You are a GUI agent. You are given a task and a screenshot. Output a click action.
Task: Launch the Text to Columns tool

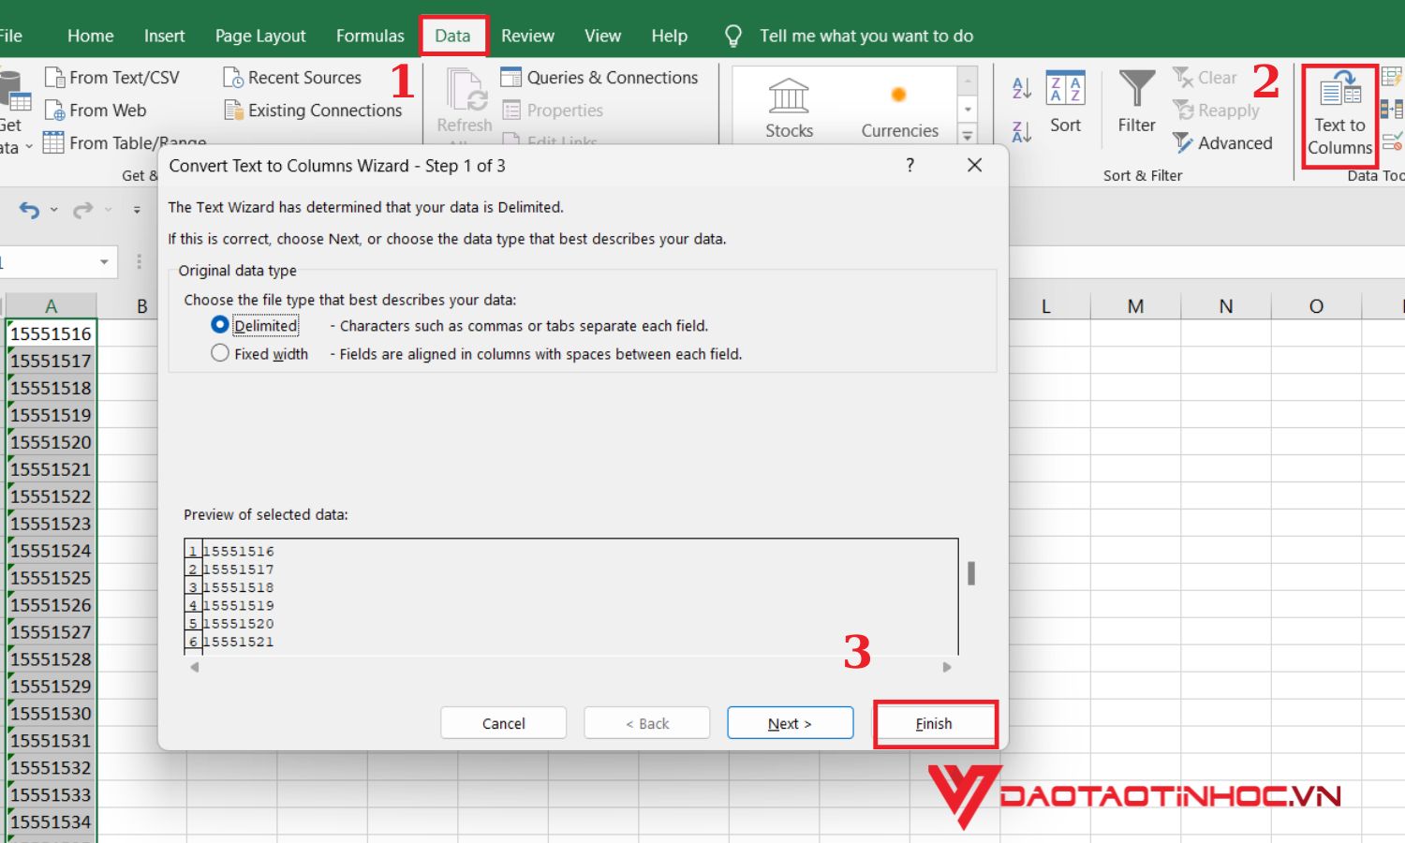[x=1339, y=114]
